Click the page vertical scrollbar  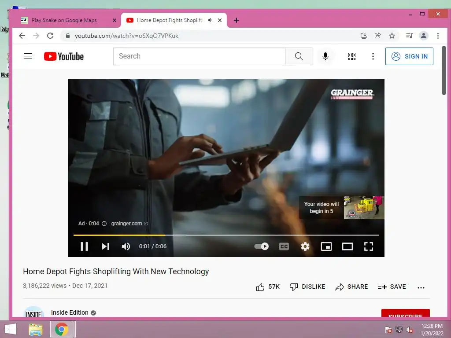point(444,70)
